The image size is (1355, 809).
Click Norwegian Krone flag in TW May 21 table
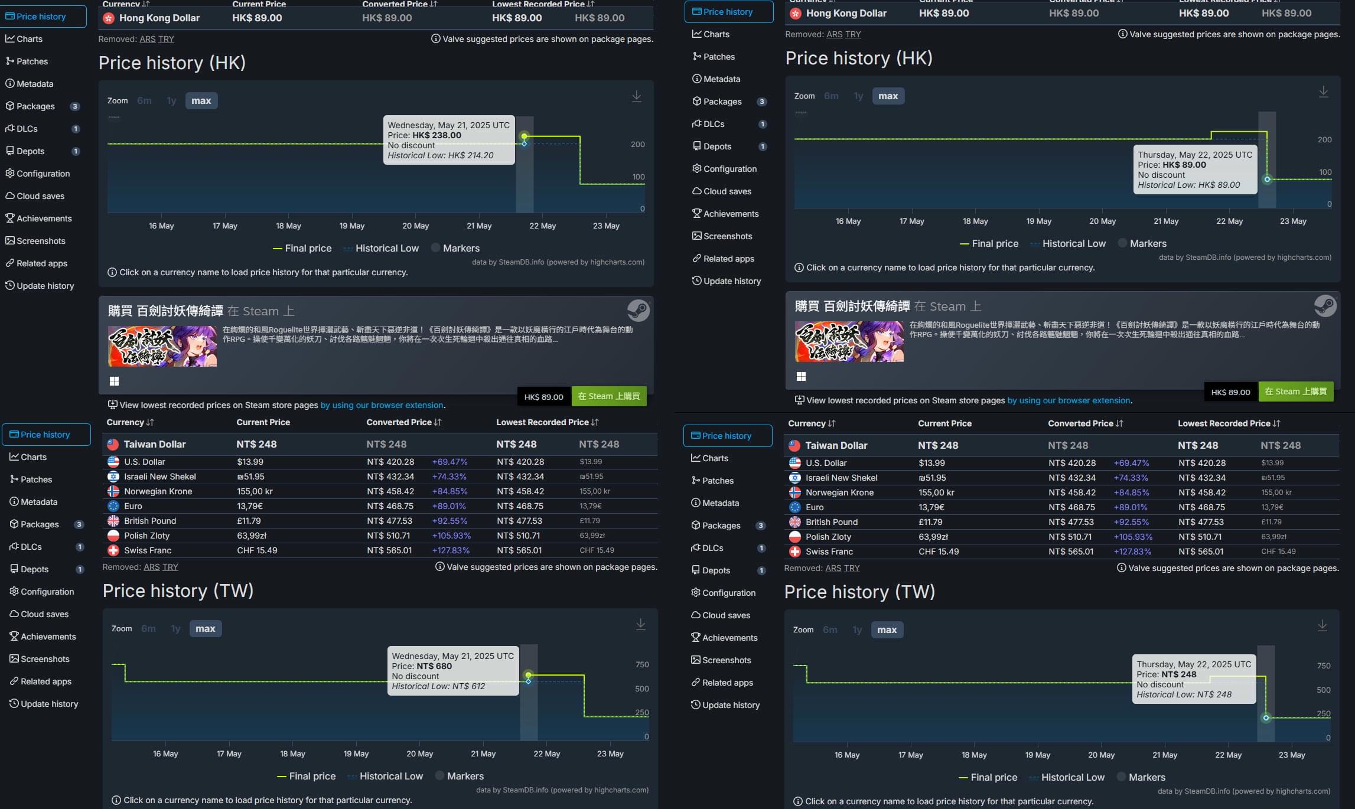tap(113, 491)
